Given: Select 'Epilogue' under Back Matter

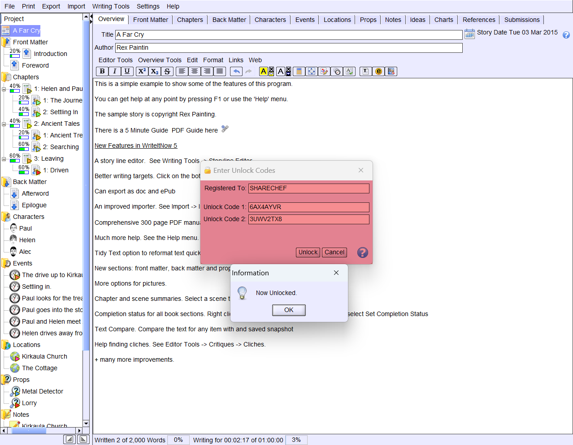Looking at the screenshot, I should pos(34,205).
